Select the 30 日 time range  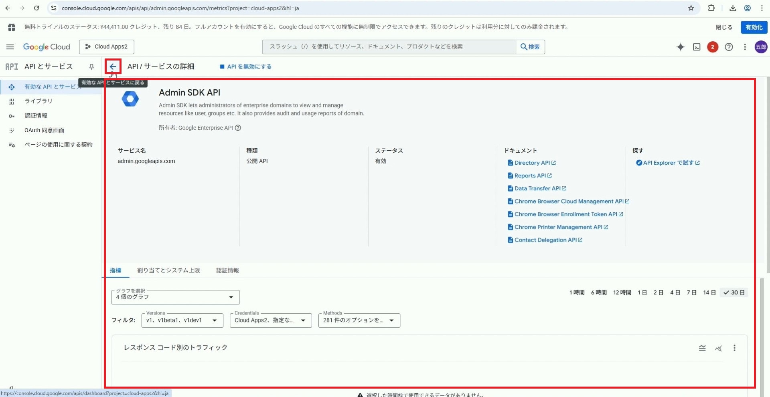734,292
